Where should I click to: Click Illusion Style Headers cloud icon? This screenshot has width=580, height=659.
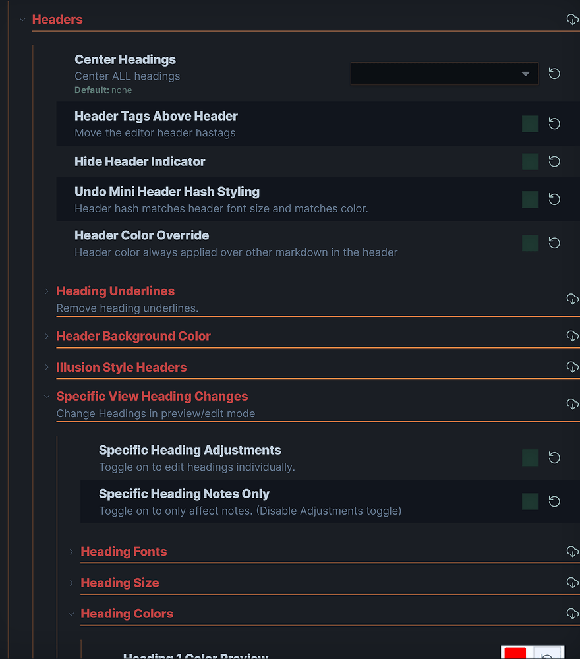tap(573, 367)
